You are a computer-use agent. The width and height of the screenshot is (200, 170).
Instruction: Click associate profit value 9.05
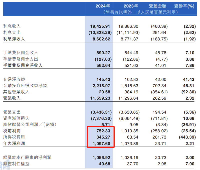(134, 125)
